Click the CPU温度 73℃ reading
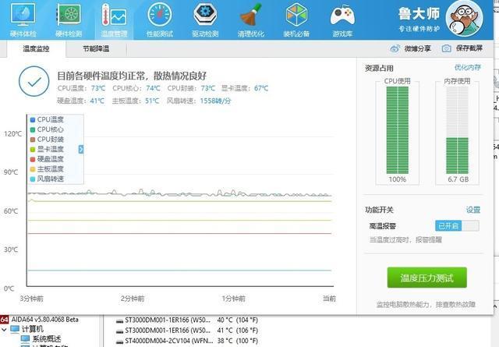The height and width of the screenshot is (347, 499). [81, 88]
